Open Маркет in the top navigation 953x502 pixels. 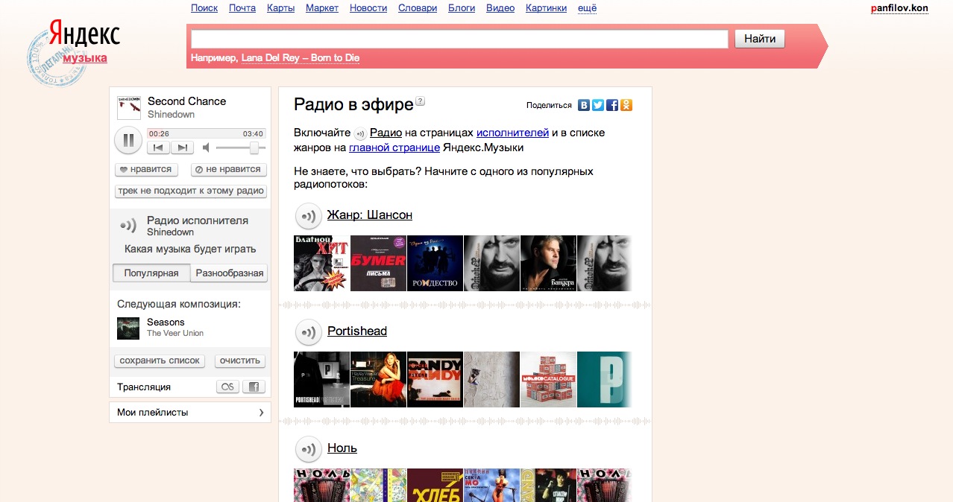[322, 8]
